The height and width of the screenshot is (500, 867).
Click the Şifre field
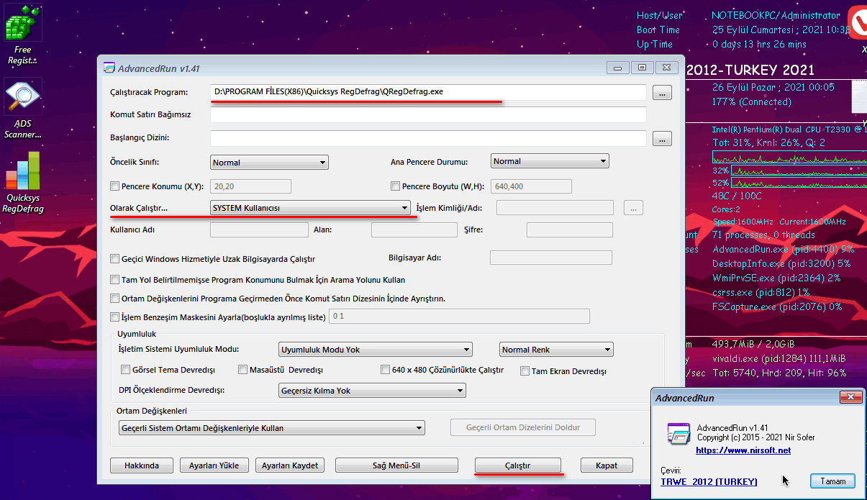pos(570,230)
